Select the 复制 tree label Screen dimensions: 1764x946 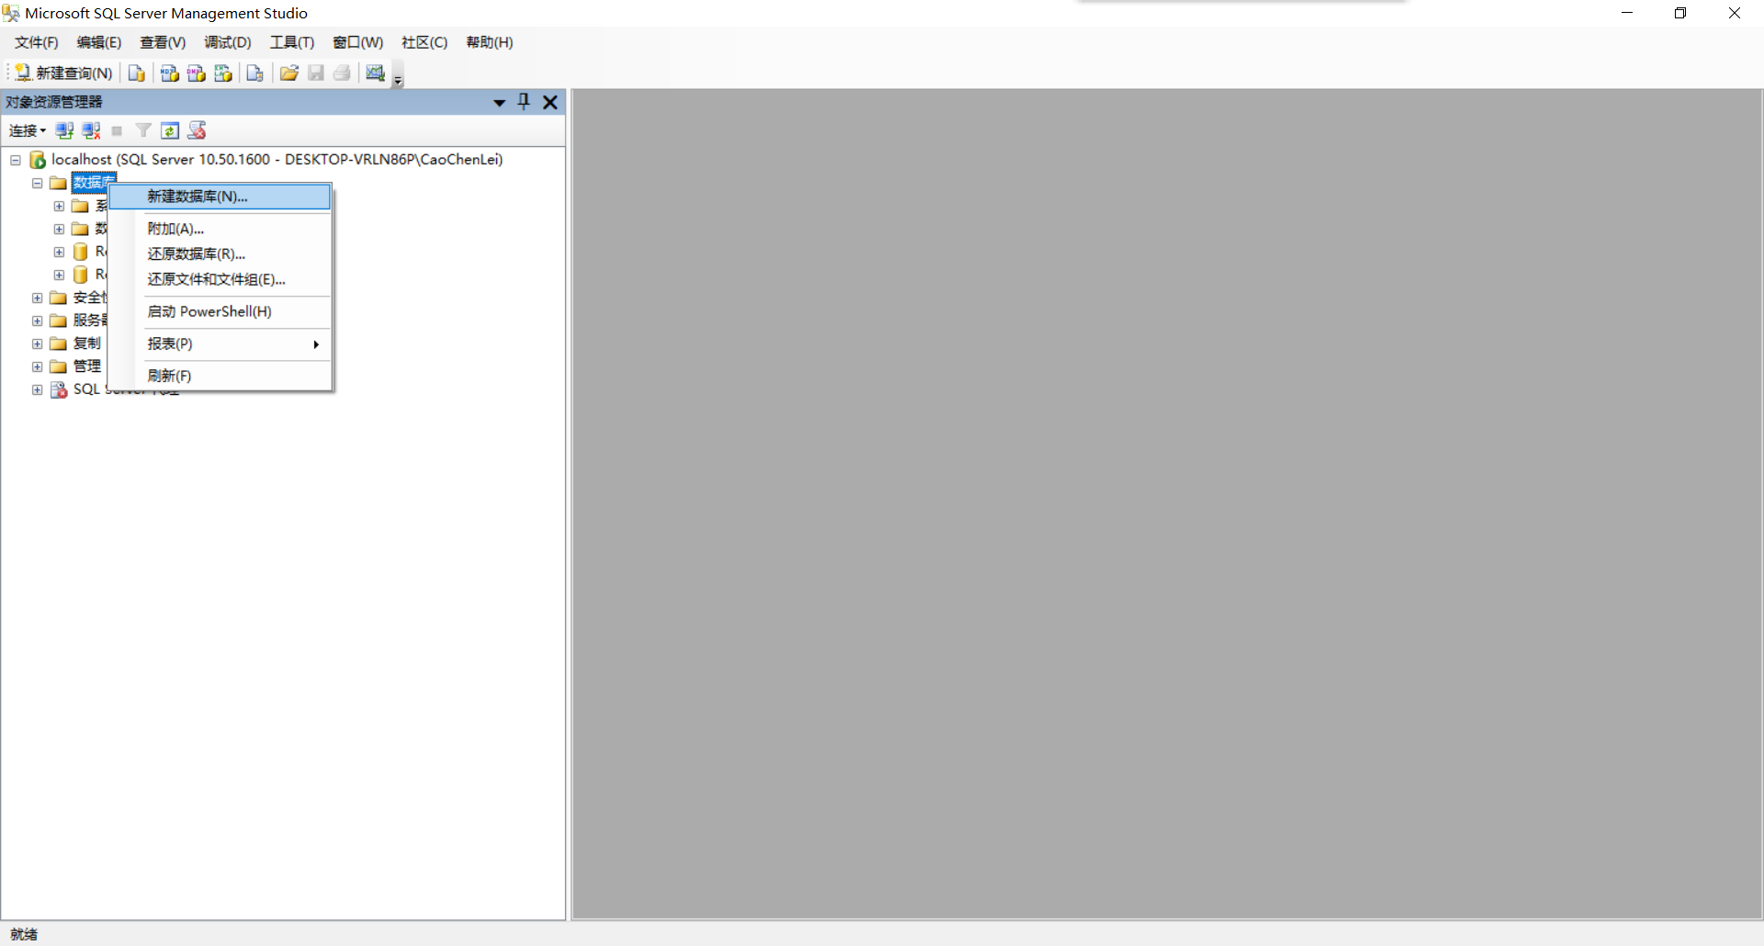(87, 343)
